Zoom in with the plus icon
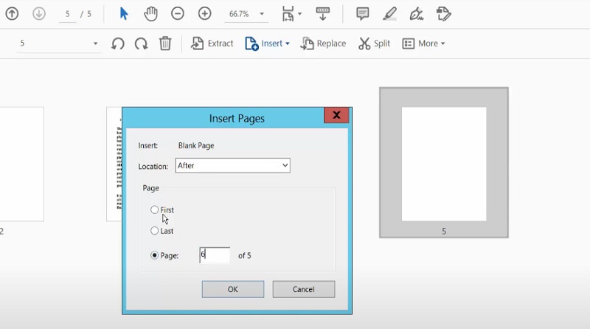The width and height of the screenshot is (590, 329). (205, 14)
